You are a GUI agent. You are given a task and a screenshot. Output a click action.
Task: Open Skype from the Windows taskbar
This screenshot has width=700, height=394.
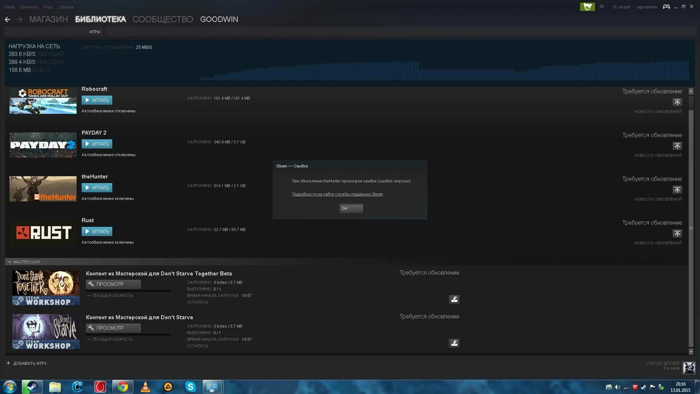pos(190,387)
